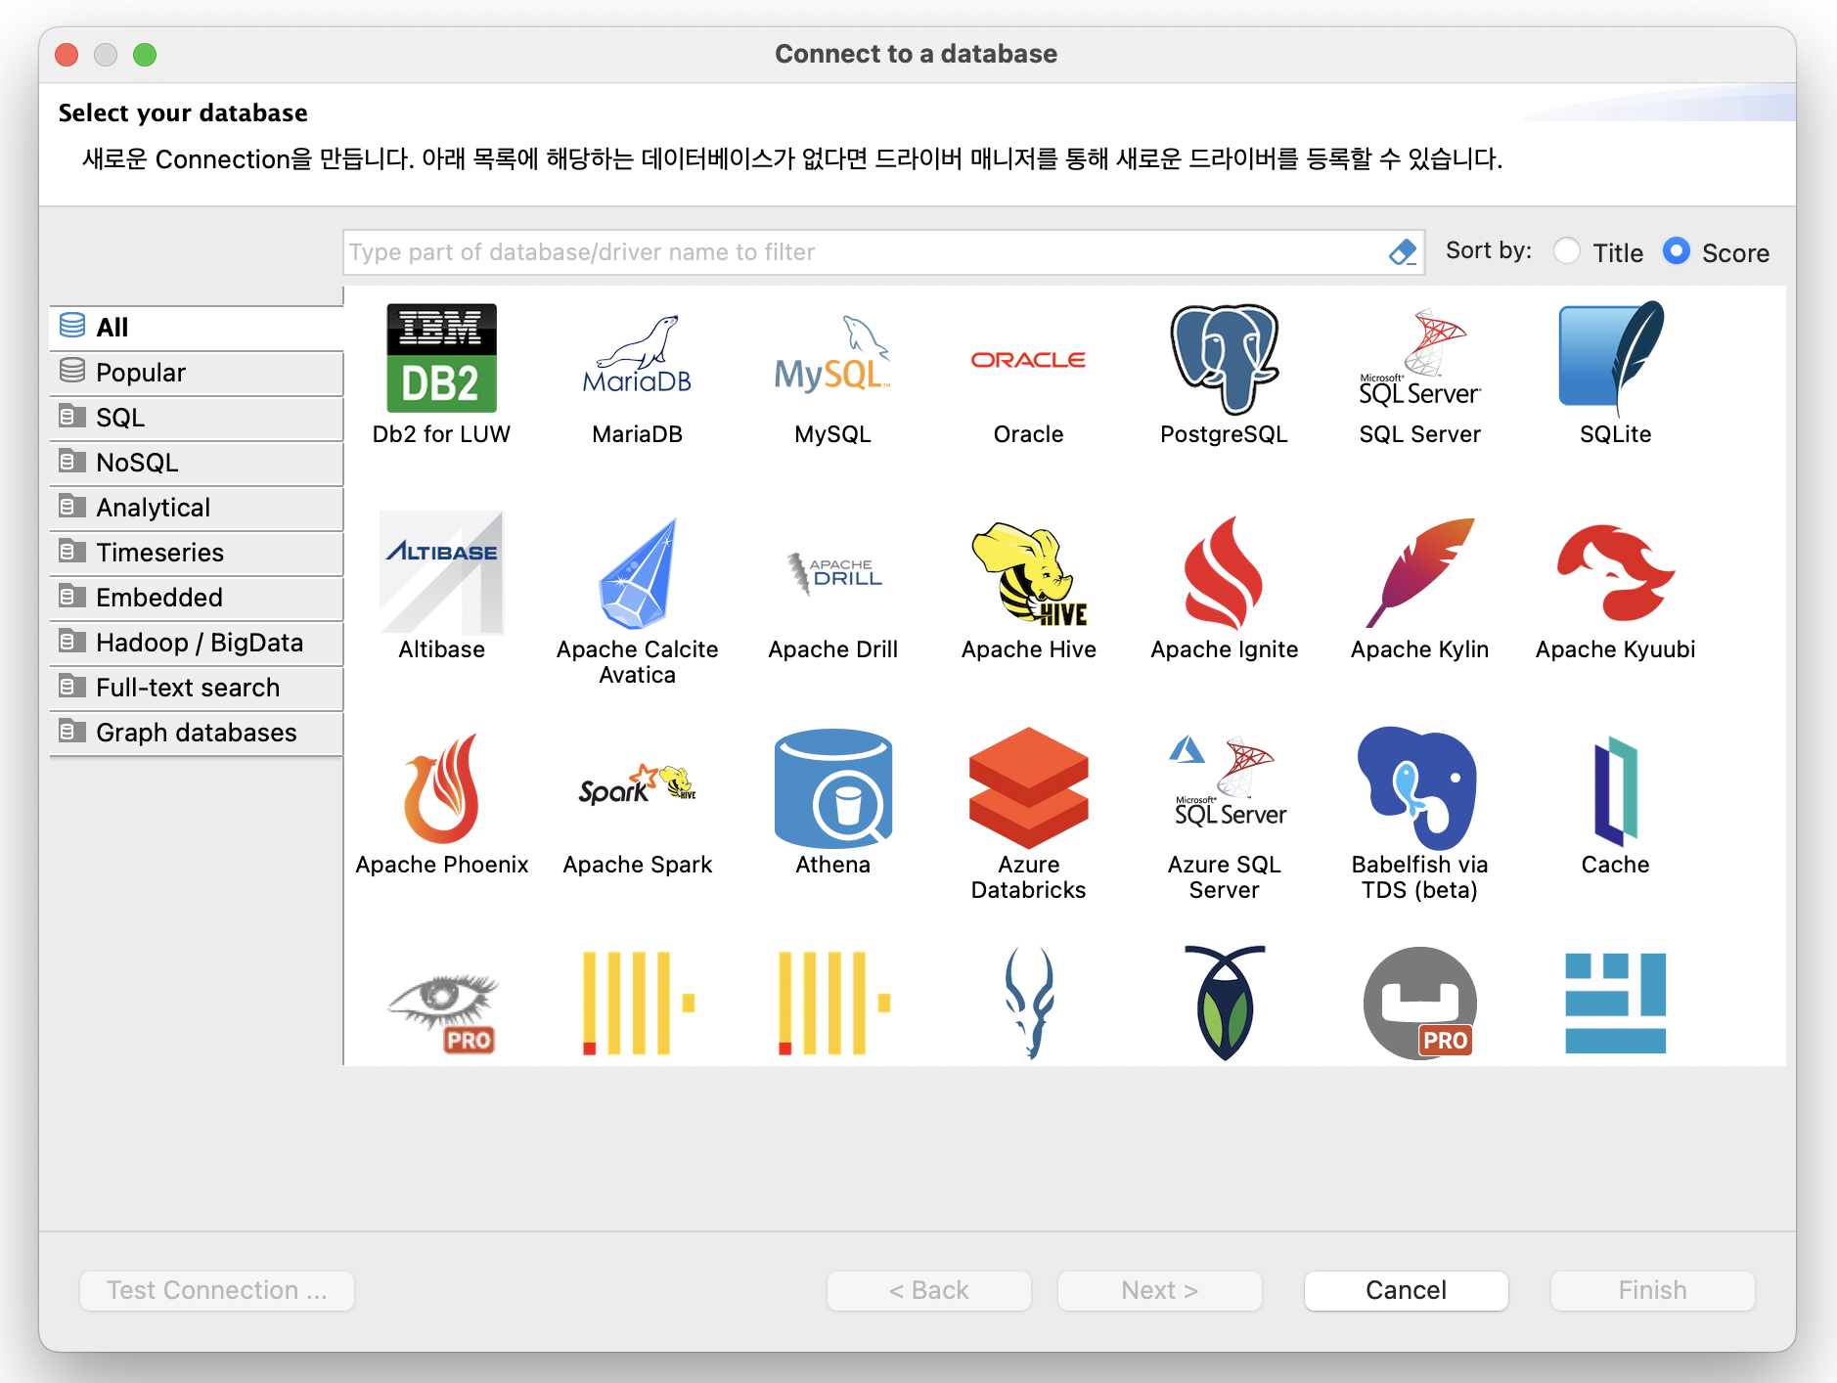Switch to Hadoop / BigData category
1837x1383 pixels.
point(197,642)
